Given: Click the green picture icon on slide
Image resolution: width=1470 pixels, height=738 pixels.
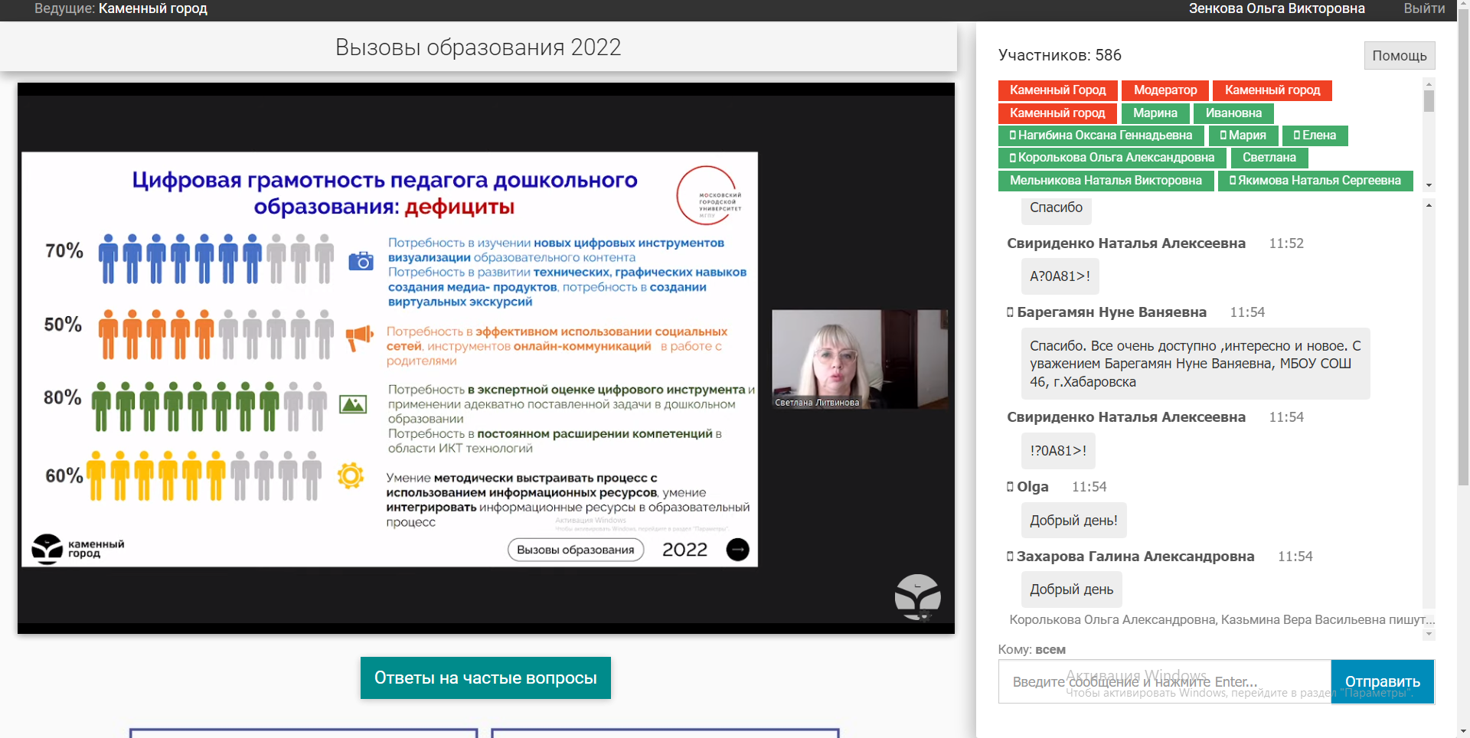Looking at the screenshot, I should pyautogui.click(x=353, y=403).
